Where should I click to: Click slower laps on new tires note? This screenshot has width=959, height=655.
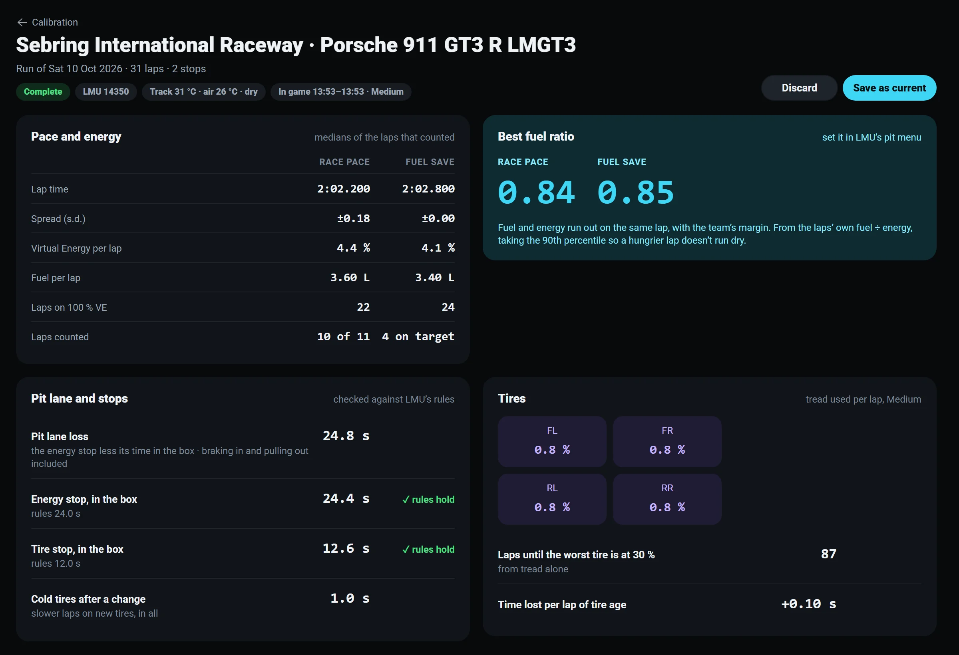pos(94,613)
